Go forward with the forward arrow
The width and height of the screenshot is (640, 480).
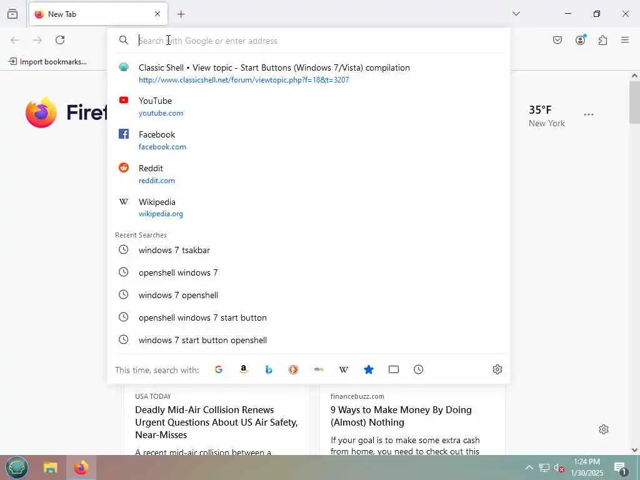37,40
